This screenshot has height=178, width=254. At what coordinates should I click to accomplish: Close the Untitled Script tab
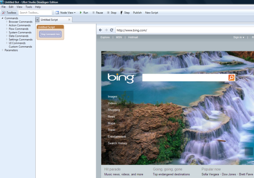point(69,20)
